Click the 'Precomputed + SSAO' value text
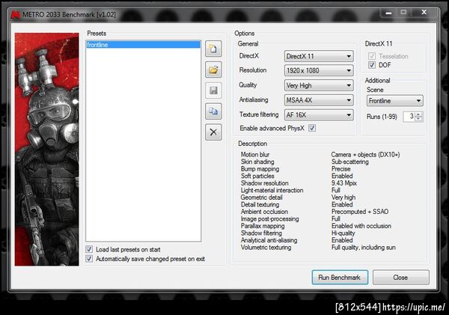 point(360,212)
